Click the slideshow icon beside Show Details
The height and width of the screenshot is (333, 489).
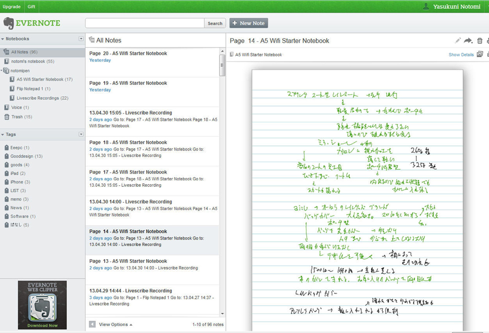point(480,54)
